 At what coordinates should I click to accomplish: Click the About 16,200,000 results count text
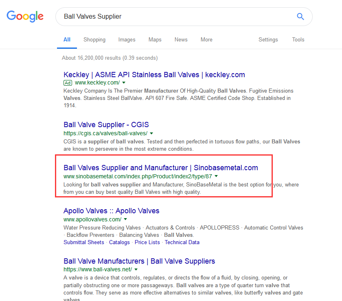(110, 58)
